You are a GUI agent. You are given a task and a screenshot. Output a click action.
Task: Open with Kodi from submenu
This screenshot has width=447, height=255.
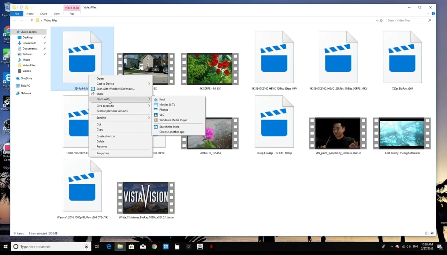click(x=162, y=99)
